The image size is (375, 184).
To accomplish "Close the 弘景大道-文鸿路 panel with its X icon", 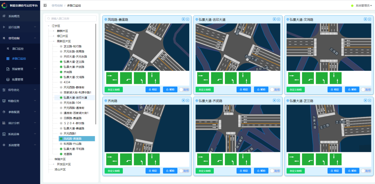I will 369,19.
